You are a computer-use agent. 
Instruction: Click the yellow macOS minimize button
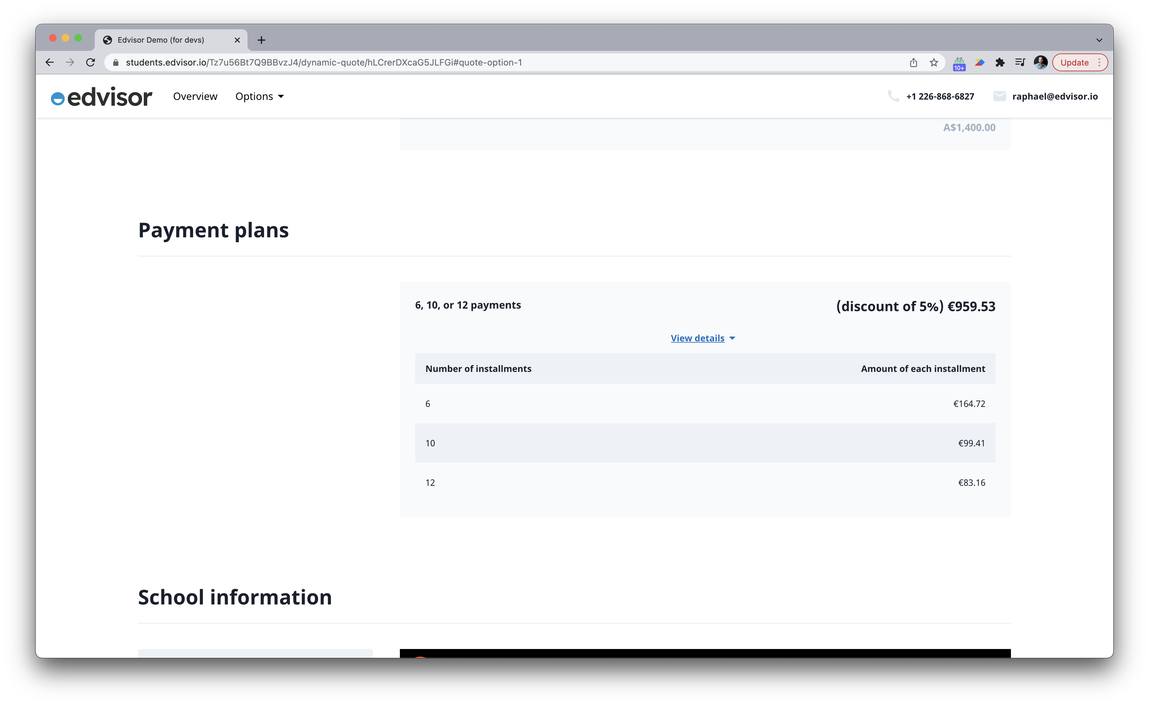(x=65, y=38)
